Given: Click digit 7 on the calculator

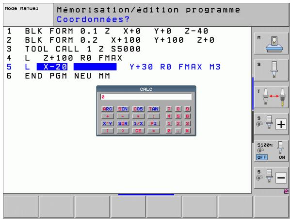Looking at the screenshot, I should 169,109.
